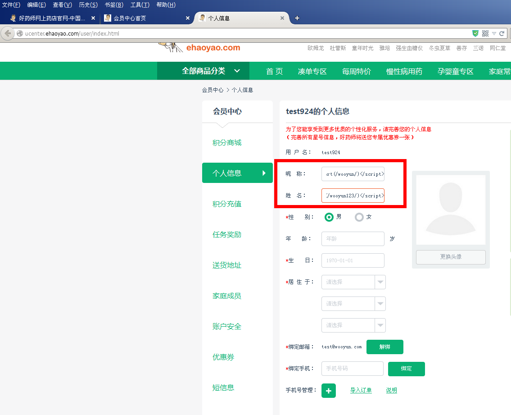This screenshot has width=511, height=415.
Task: Open the first 居住于 region dropdown
Action: [x=353, y=282]
